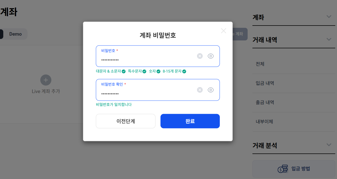337x179 pixels.
Task: Focus the 비밀번호 확인 input field
Action: pyautogui.click(x=158, y=90)
